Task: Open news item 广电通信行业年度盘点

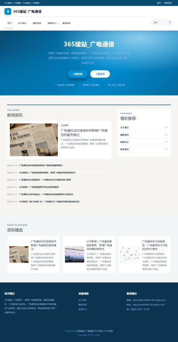Action: (46, 194)
